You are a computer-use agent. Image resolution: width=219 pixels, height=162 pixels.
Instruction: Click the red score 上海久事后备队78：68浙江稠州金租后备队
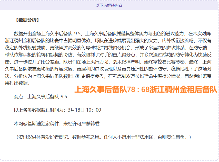click(x=146, y=89)
